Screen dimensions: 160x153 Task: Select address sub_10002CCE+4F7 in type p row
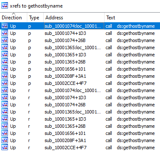(66, 83)
